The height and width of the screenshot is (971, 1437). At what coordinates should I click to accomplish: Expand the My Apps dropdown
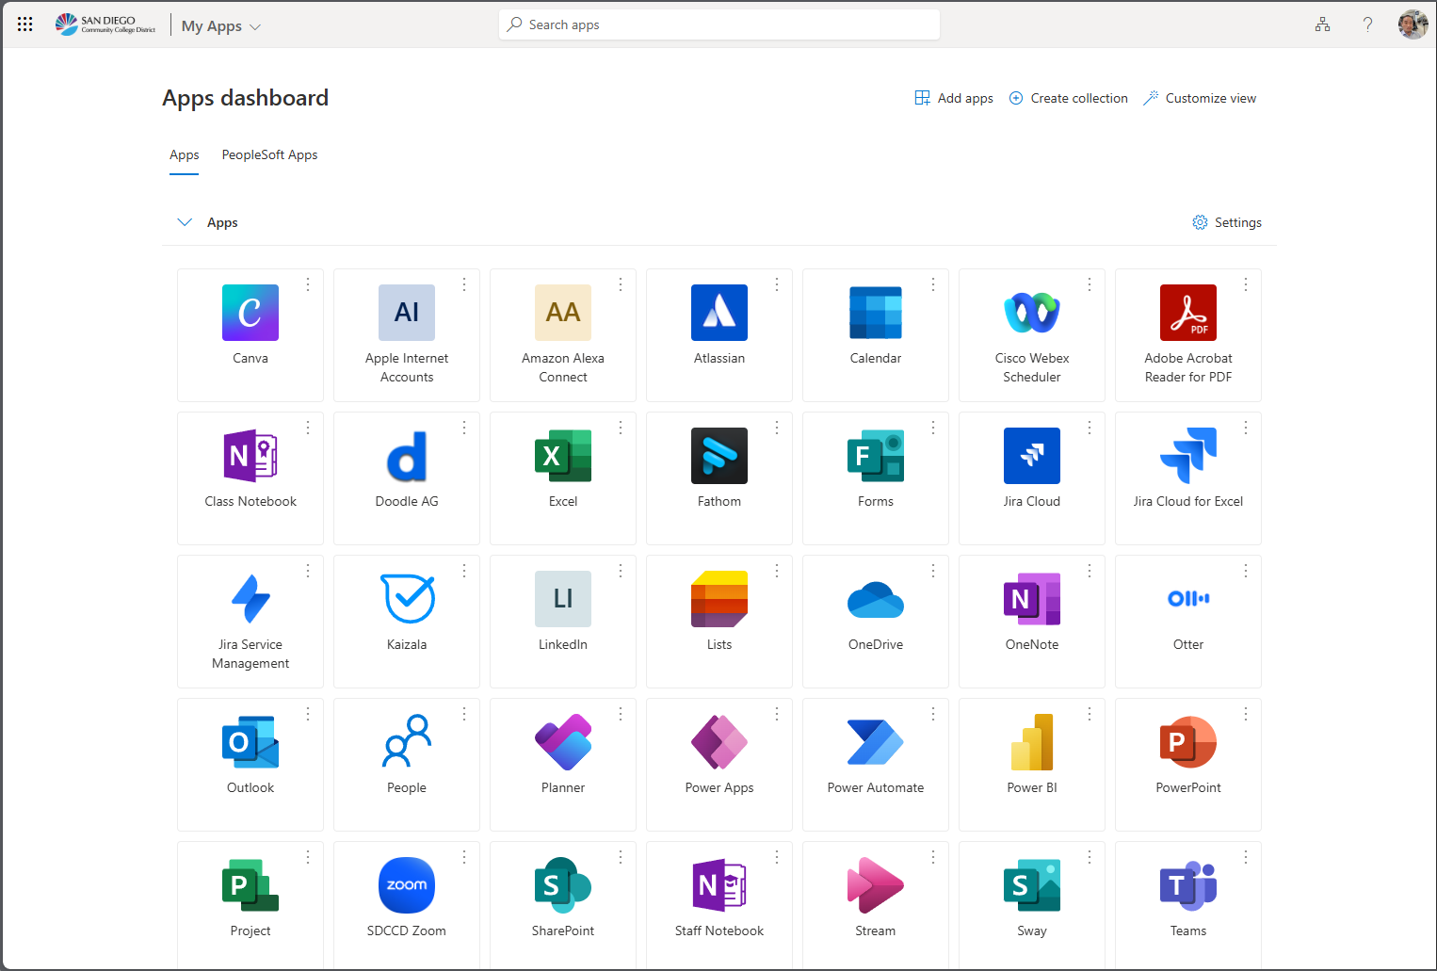click(221, 26)
